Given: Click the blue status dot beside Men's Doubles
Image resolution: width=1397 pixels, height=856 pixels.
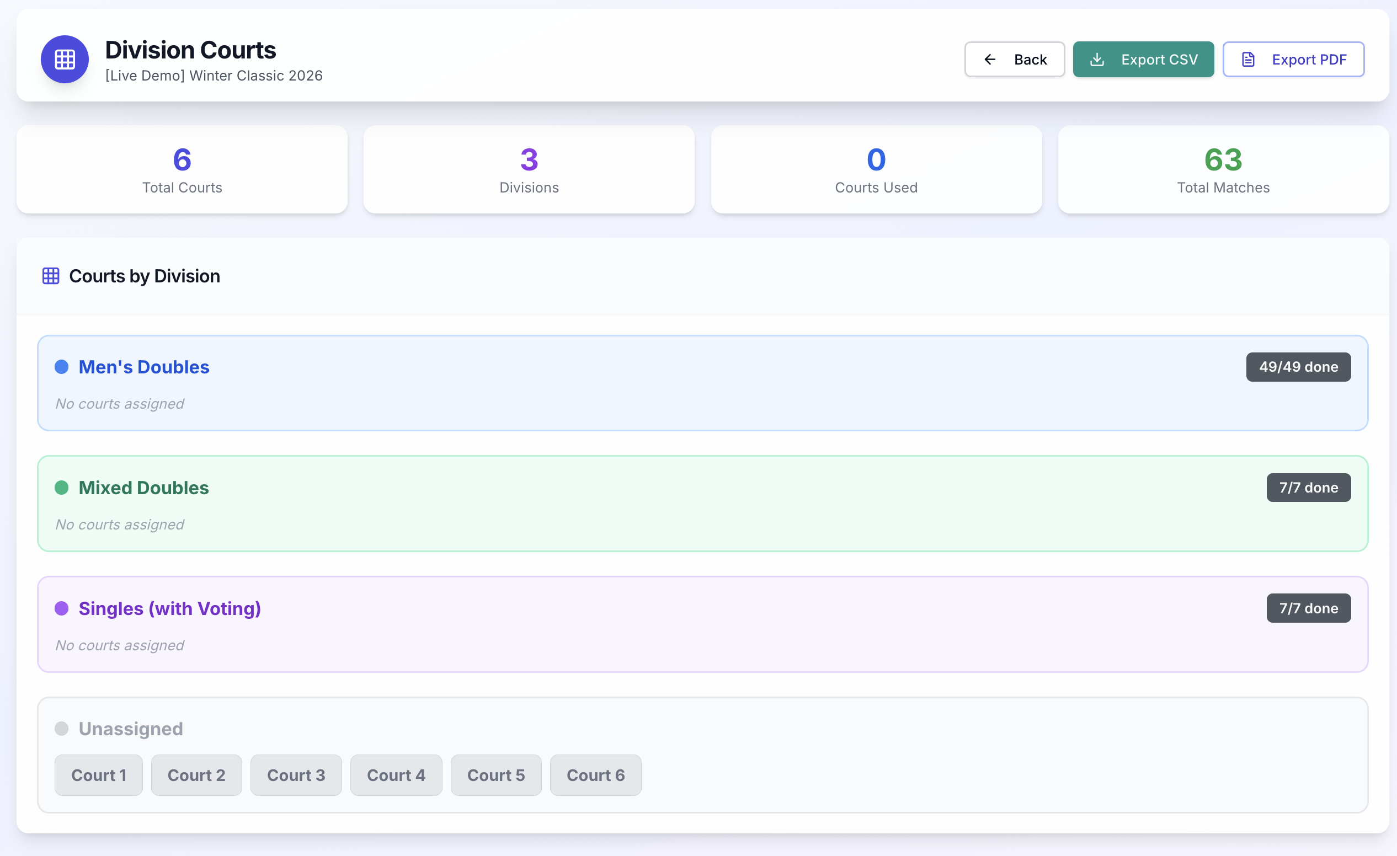Looking at the screenshot, I should 62,367.
